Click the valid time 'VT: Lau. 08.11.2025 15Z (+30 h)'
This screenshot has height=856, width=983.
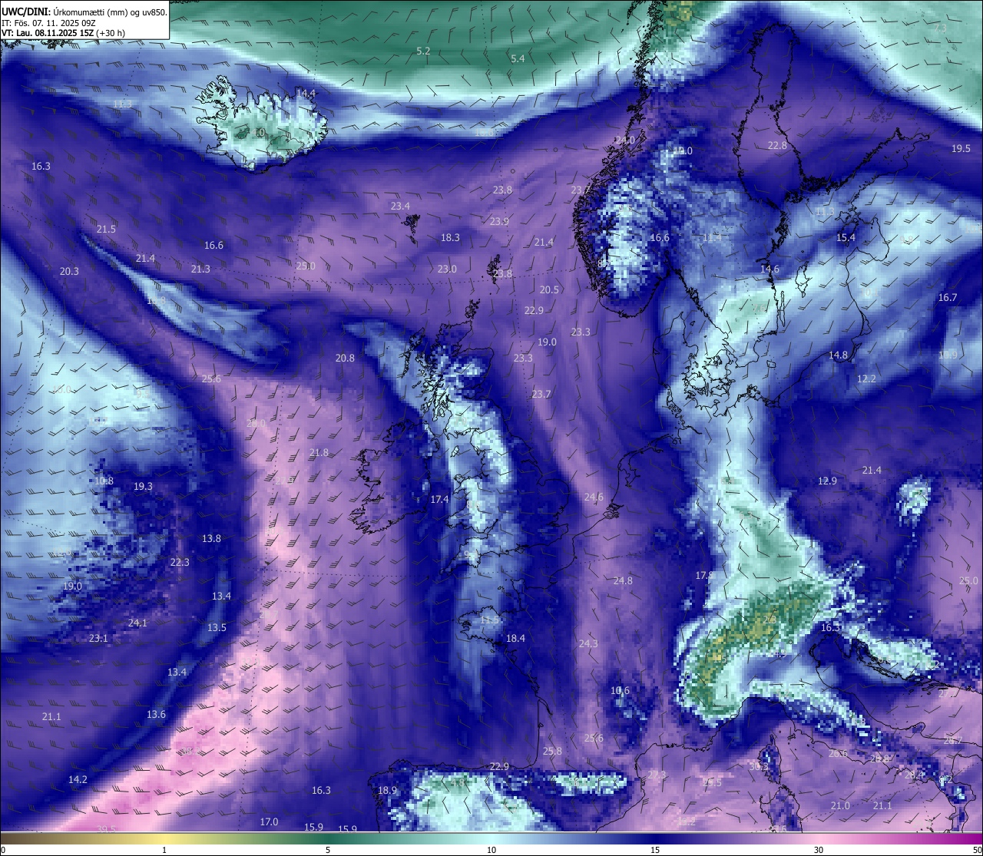coord(63,33)
